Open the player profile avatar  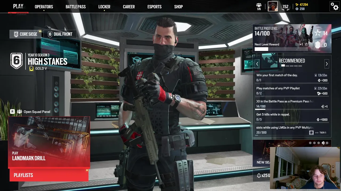click(x=273, y=6)
